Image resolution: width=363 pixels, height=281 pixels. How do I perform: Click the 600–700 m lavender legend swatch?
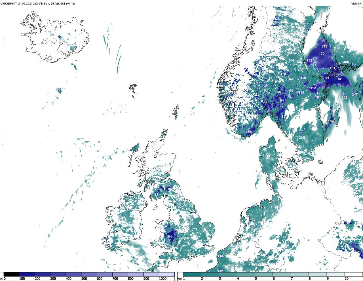coord(104,274)
